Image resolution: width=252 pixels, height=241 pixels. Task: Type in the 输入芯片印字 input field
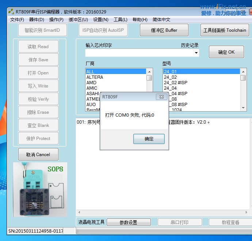pyautogui.click(x=139, y=53)
